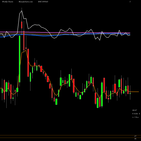Click the "in 5 Days" text
This screenshot has width=141, height=141.
136,117
